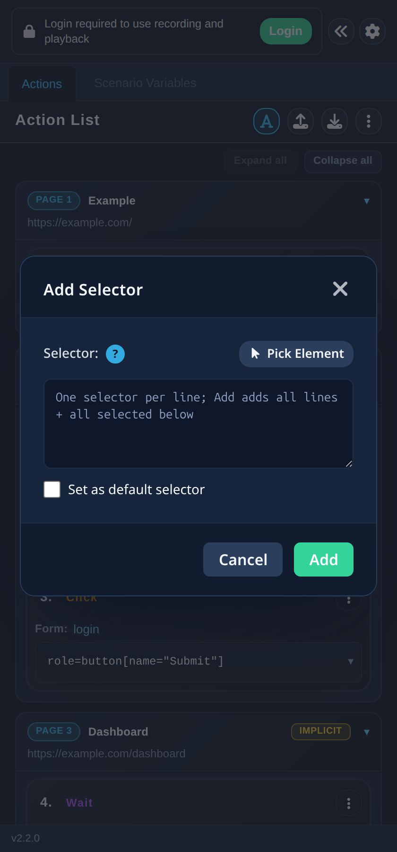Click inside the selector text area
The width and height of the screenshot is (397, 852).
pos(198,424)
